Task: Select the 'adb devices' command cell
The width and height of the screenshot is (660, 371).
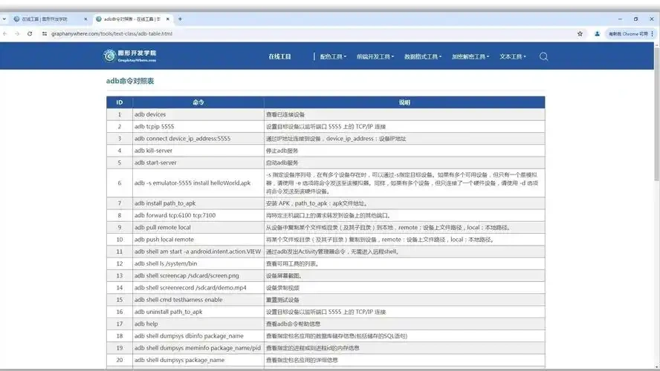Action: [198, 114]
